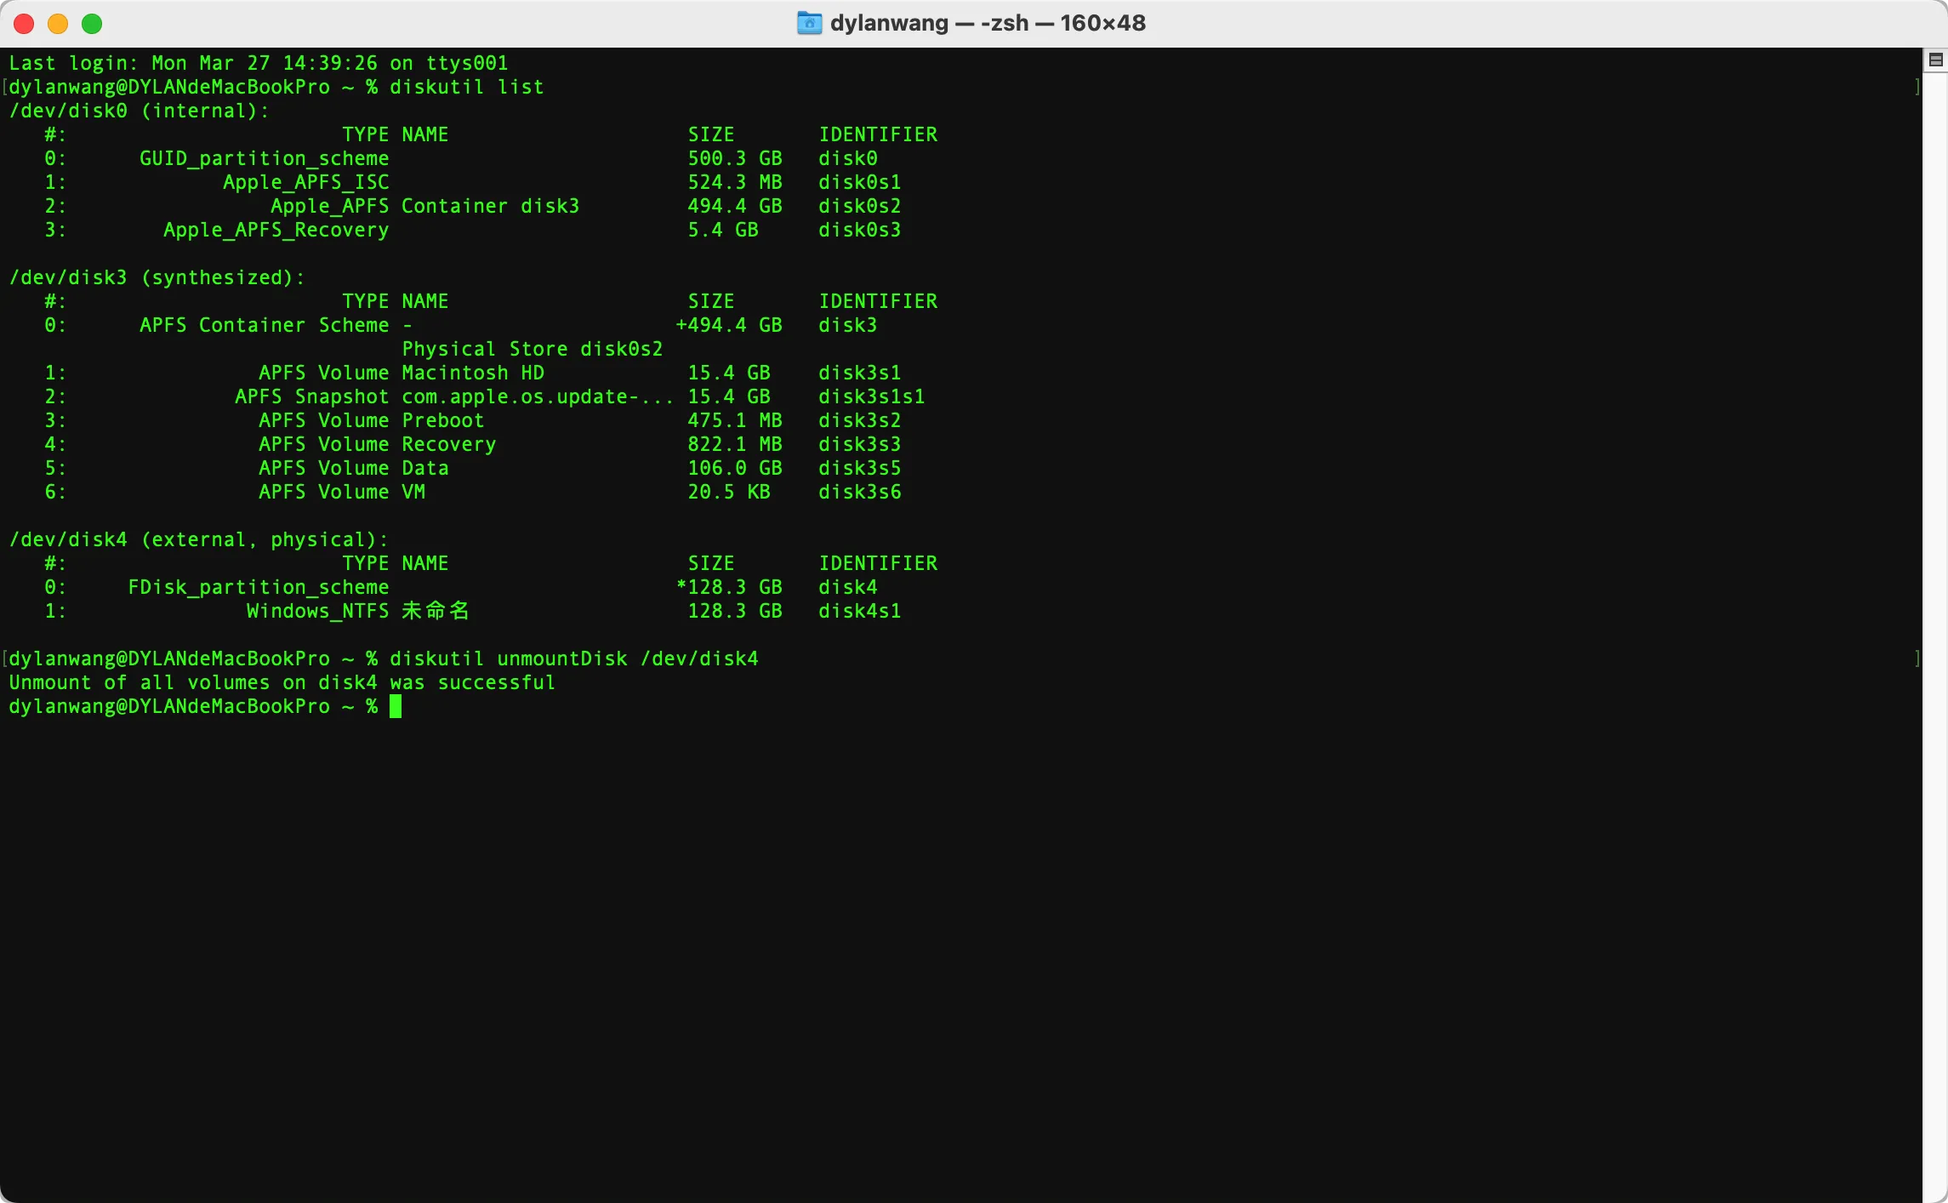Click the 'Macintosh HD' volume name
1948x1203 pixels.
click(x=472, y=373)
